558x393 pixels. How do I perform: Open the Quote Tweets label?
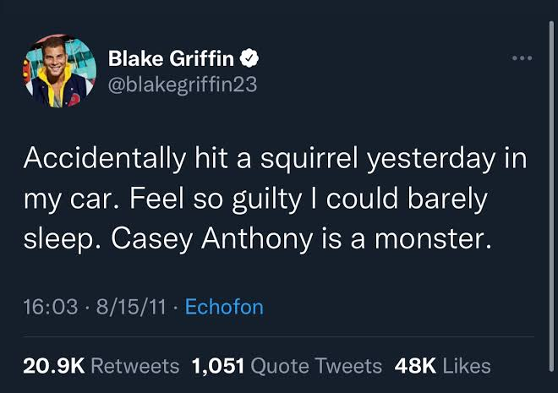(316, 366)
